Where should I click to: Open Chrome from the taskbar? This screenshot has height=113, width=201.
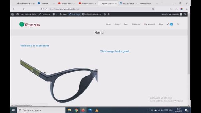[76, 110]
